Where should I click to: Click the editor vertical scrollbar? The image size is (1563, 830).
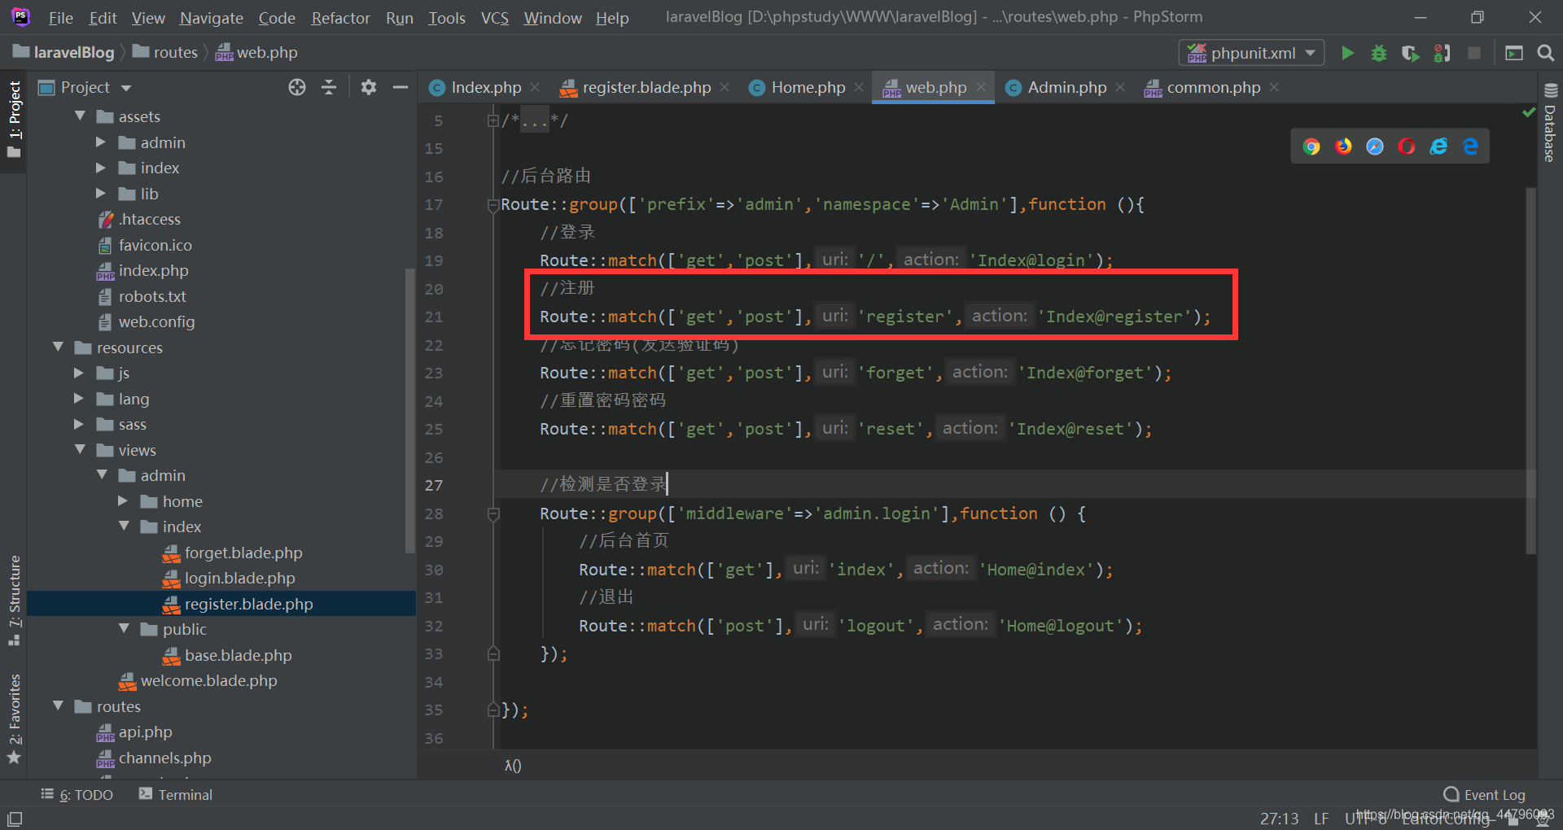coord(1530,370)
